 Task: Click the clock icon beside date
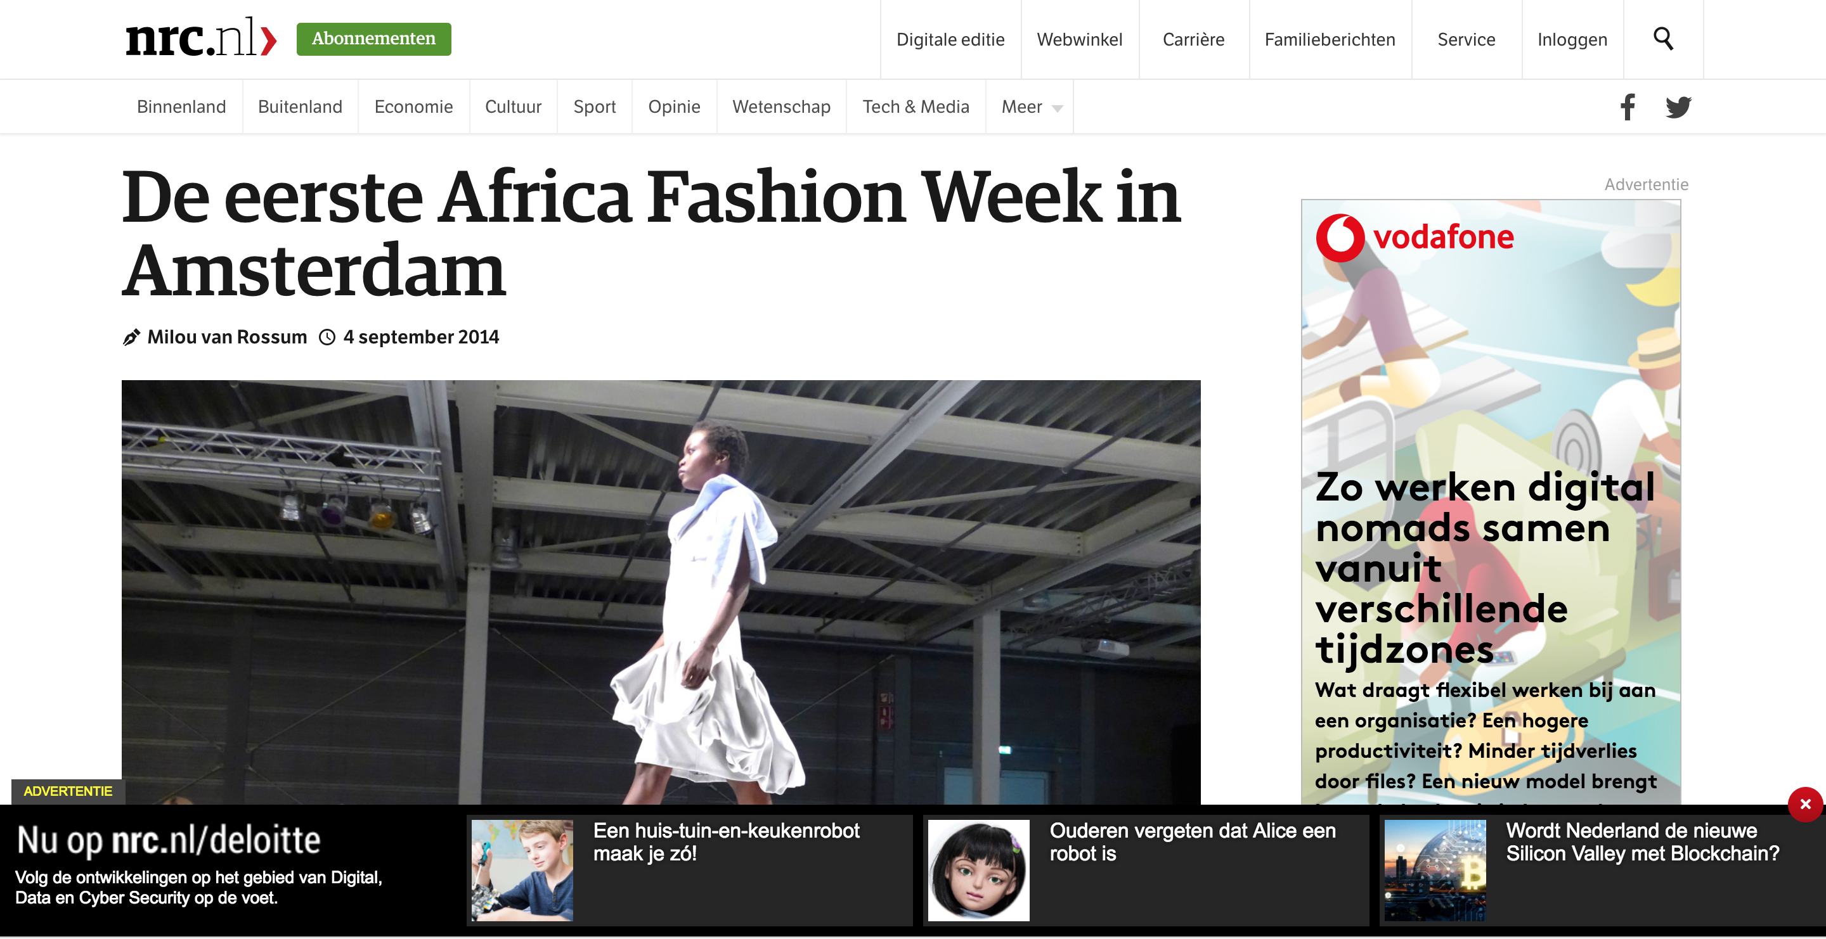(x=327, y=337)
